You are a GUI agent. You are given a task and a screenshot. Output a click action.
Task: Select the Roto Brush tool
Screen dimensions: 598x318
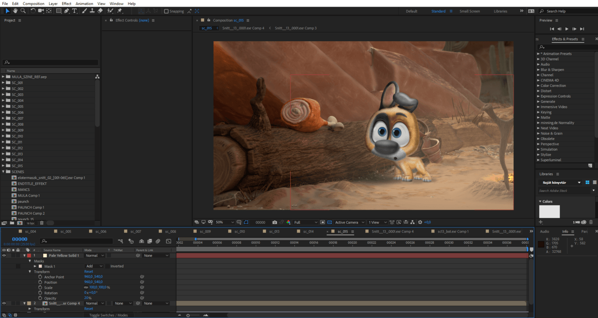click(110, 11)
